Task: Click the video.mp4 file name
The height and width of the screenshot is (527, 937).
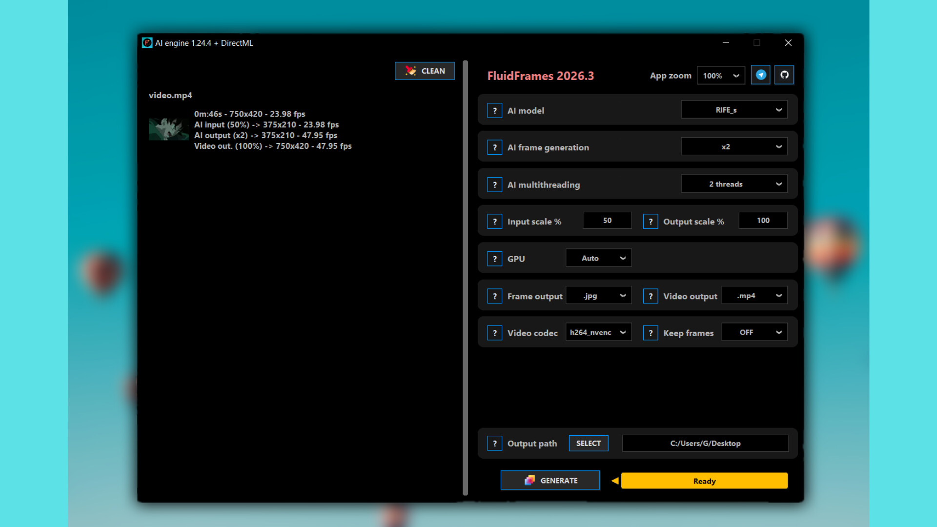Action: pos(170,95)
